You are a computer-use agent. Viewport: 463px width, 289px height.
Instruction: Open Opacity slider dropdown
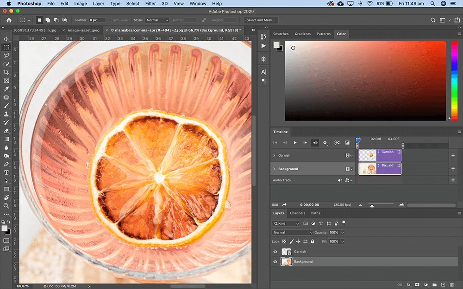click(343, 233)
